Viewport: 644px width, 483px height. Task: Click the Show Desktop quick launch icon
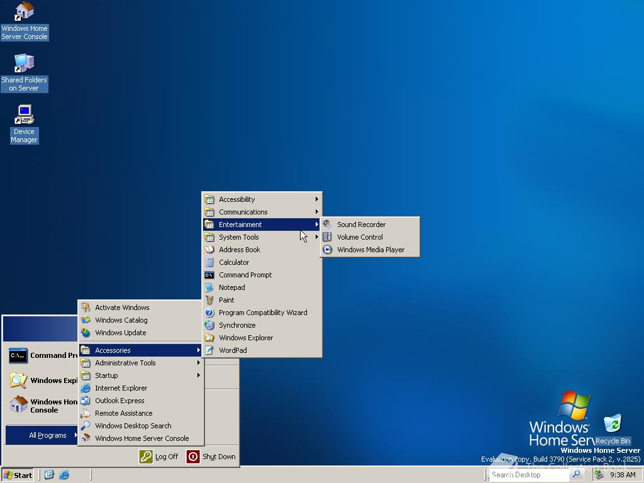49,475
